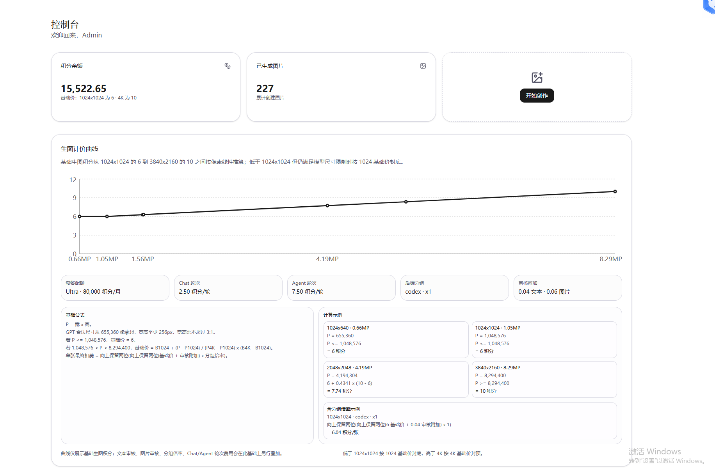Select the 0.66MP data point on chart

click(x=80, y=216)
